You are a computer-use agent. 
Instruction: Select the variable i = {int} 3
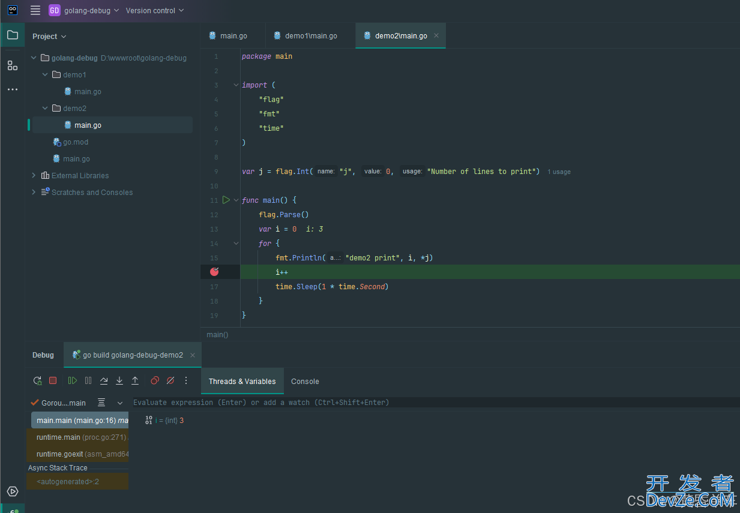(x=165, y=421)
